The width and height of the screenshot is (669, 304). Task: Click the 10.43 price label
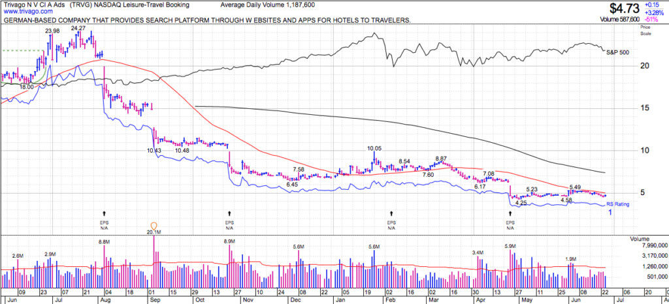coord(154,150)
